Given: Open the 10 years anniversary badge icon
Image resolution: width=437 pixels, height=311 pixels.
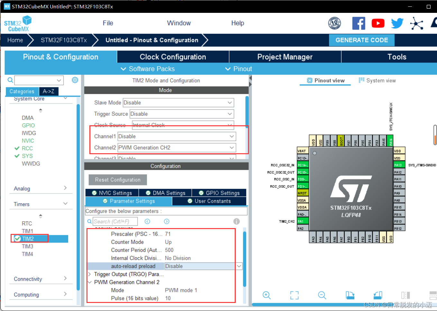Looking at the screenshot, I should click(x=334, y=23).
